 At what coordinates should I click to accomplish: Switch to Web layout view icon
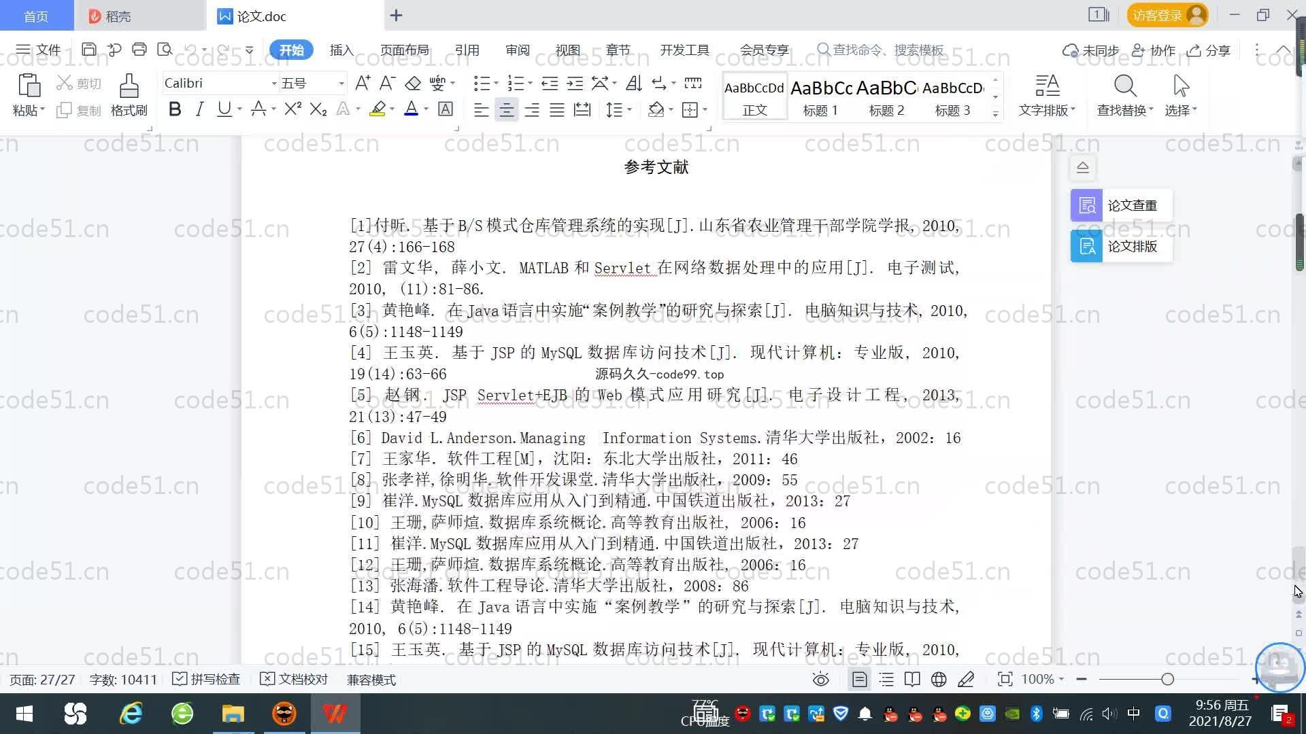pos(939,680)
